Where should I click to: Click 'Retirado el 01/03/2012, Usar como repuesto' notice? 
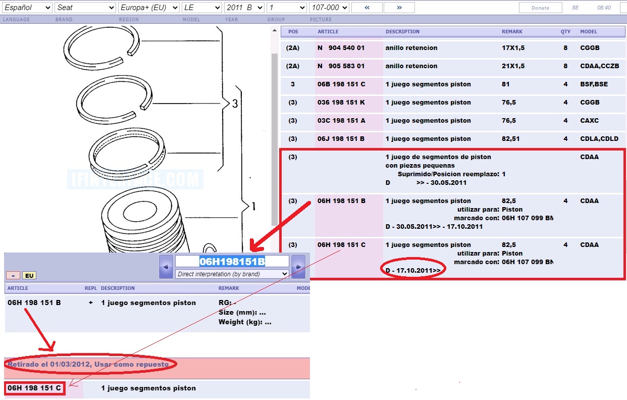(88, 364)
